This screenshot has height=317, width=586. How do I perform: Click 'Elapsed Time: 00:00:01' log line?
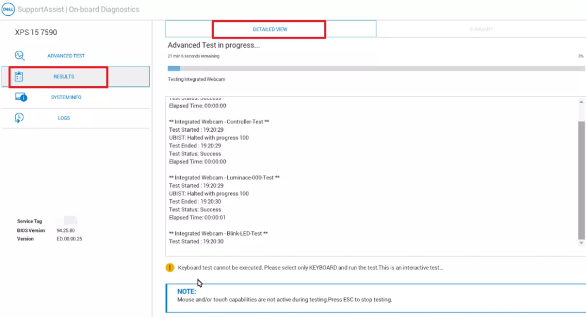coord(198,217)
